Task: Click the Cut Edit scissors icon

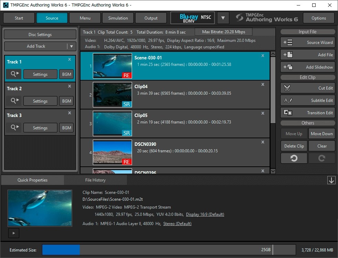Action: pyautogui.click(x=287, y=88)
